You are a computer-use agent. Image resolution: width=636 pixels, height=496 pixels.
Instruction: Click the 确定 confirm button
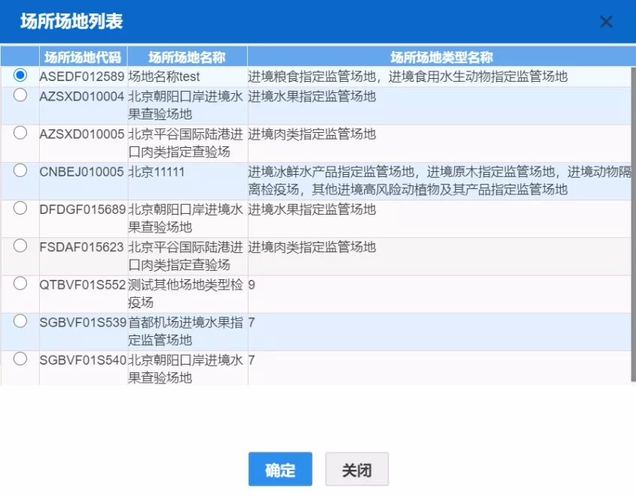280,469
